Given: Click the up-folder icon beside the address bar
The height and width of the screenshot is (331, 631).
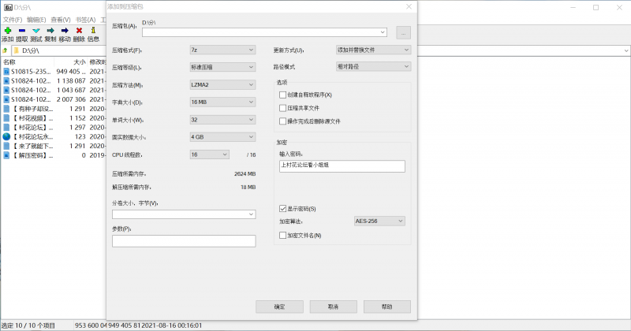Looking at the screenshot, I should (x=6, y=50).
